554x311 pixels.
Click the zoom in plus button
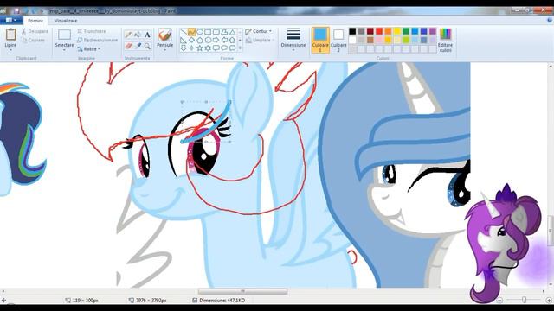coord(549,300)
